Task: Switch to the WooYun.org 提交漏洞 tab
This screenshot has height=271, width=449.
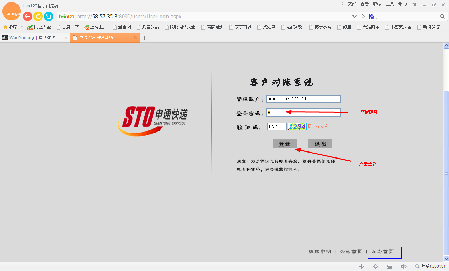Action: (35, 38)
